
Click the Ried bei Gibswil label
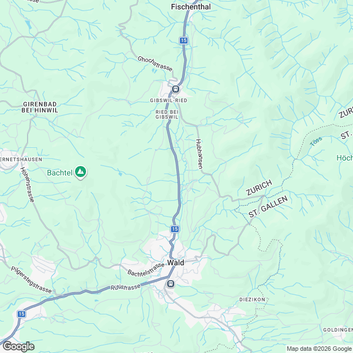(x=167, y=115)
